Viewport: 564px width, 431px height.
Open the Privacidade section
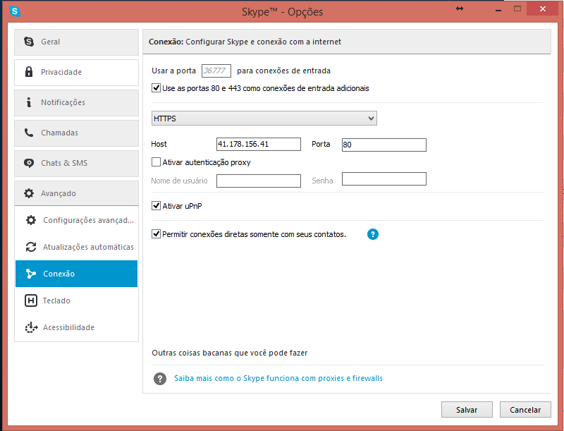76,73
